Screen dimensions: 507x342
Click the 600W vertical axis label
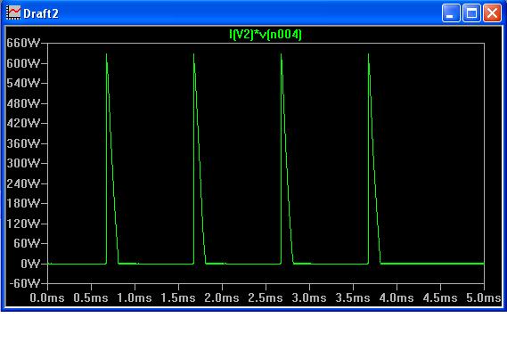point(23,63)
